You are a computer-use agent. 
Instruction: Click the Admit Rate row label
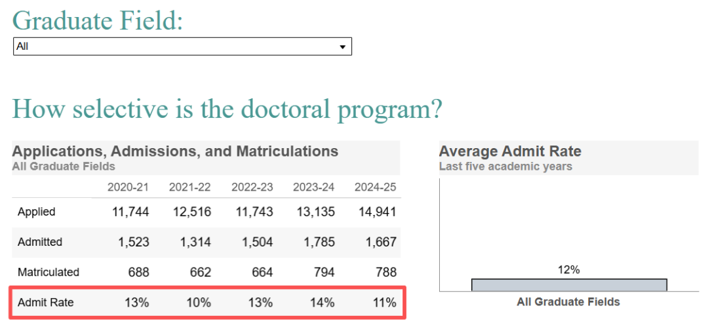coord(46,302)
